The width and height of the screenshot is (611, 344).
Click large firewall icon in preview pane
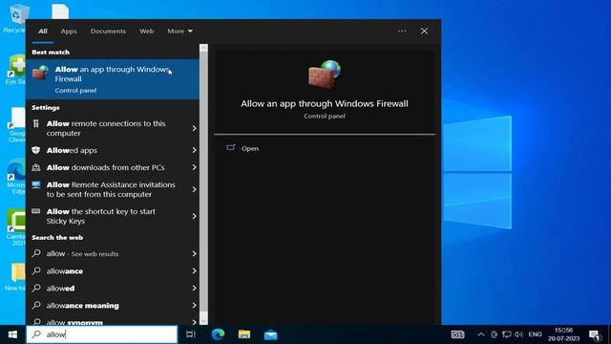(325, 75)
